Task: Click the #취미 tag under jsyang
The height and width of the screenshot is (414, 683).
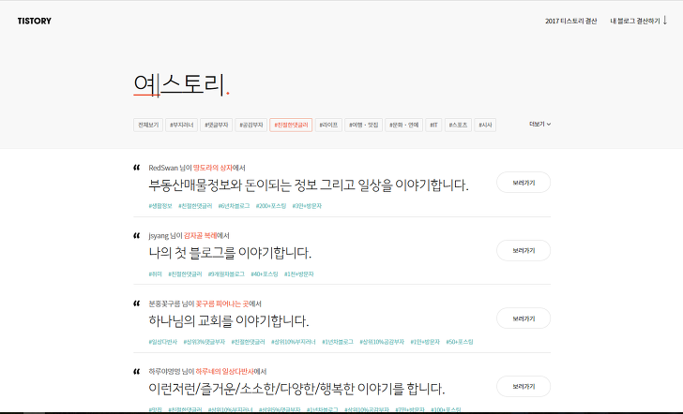Action: click(x=155, y=274)
